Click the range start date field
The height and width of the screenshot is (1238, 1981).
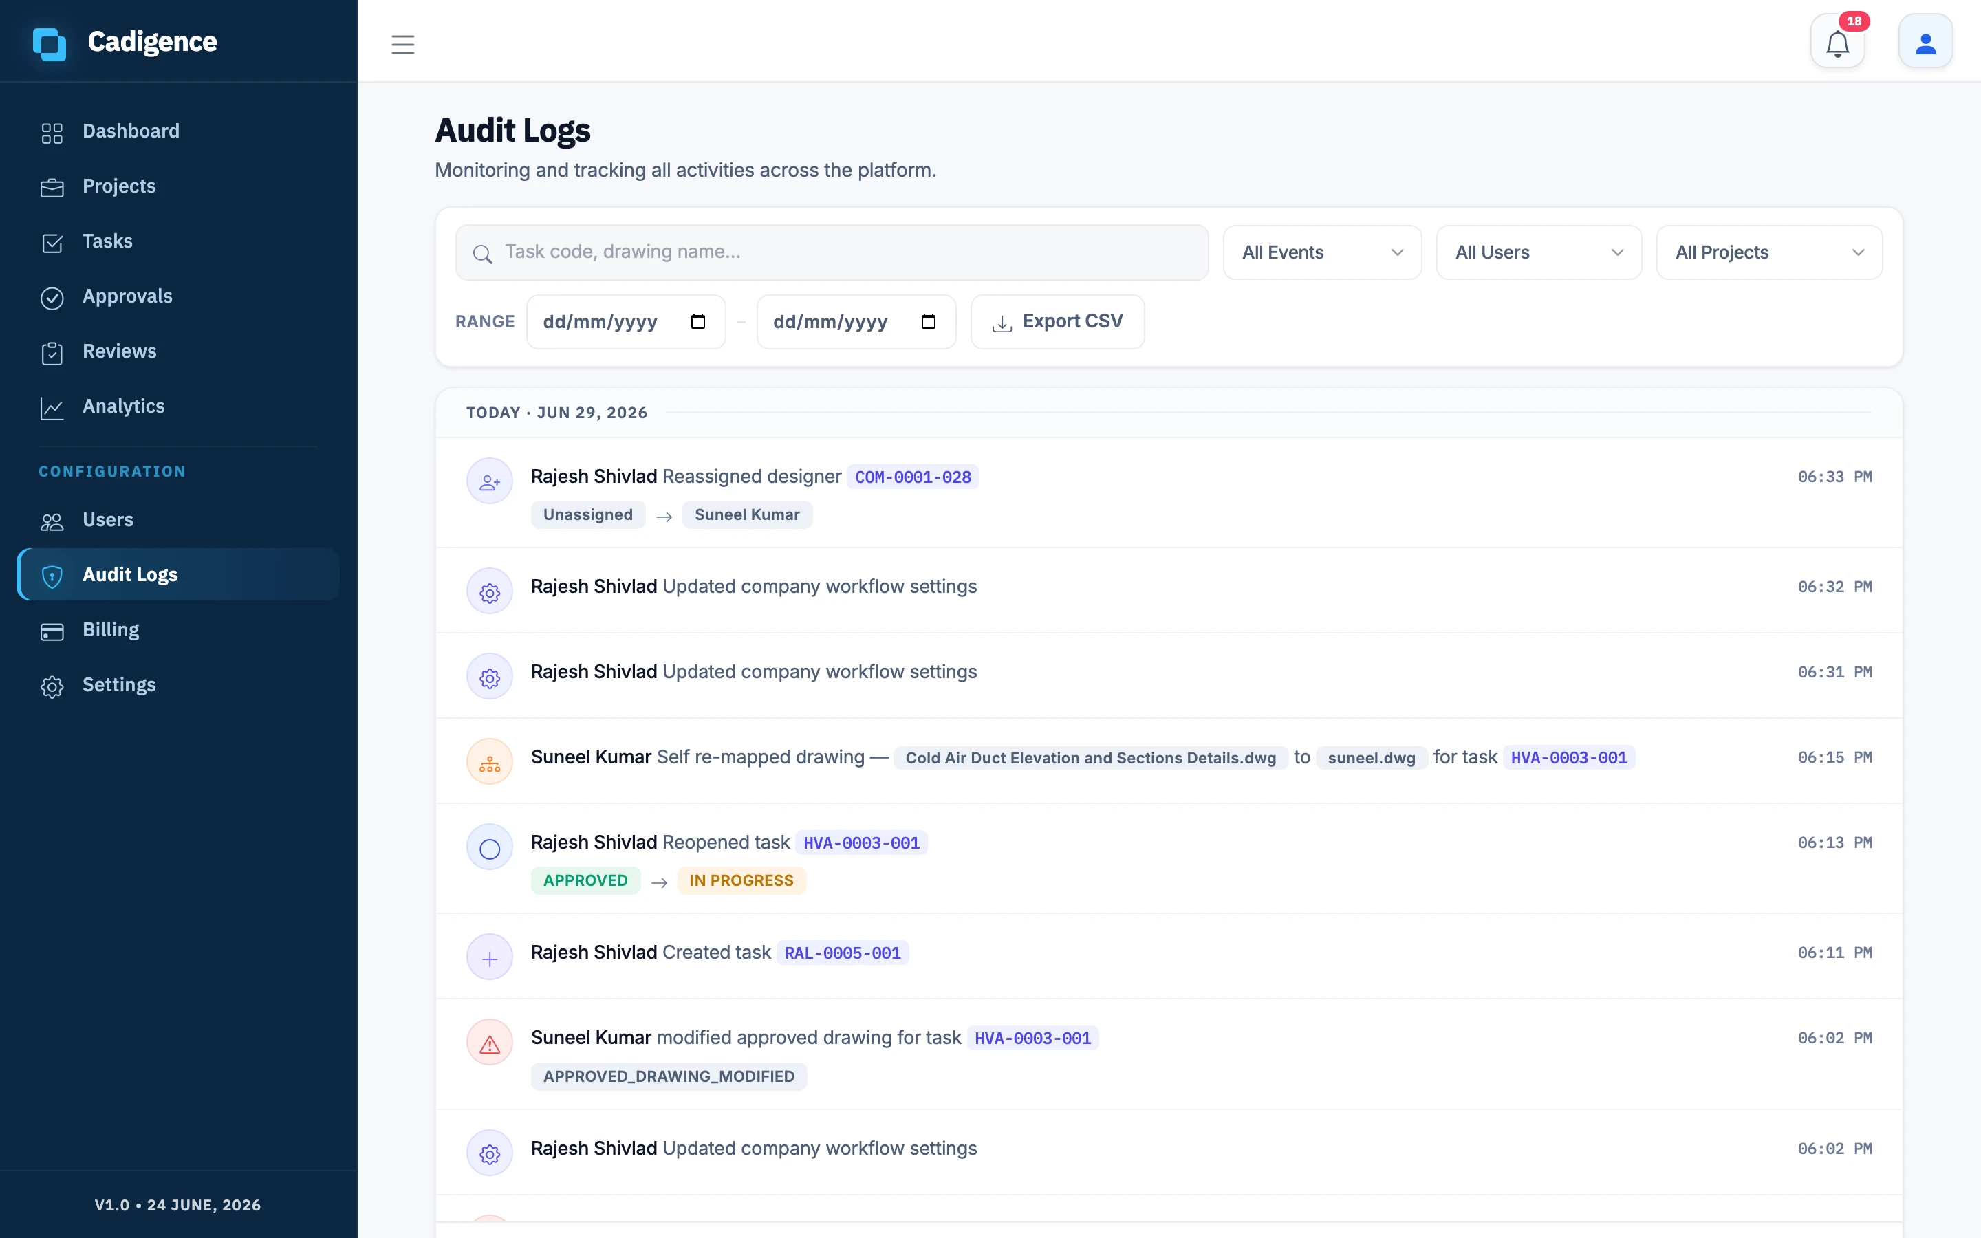pos(625,322)
